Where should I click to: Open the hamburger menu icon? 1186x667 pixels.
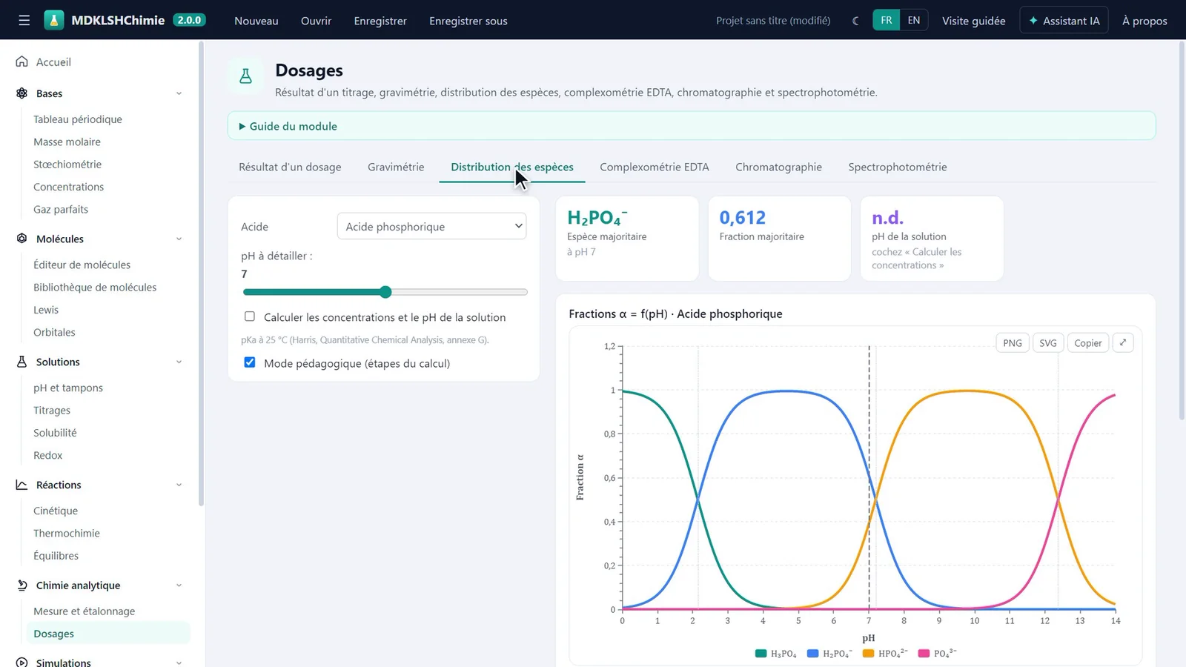coord(24,21)
